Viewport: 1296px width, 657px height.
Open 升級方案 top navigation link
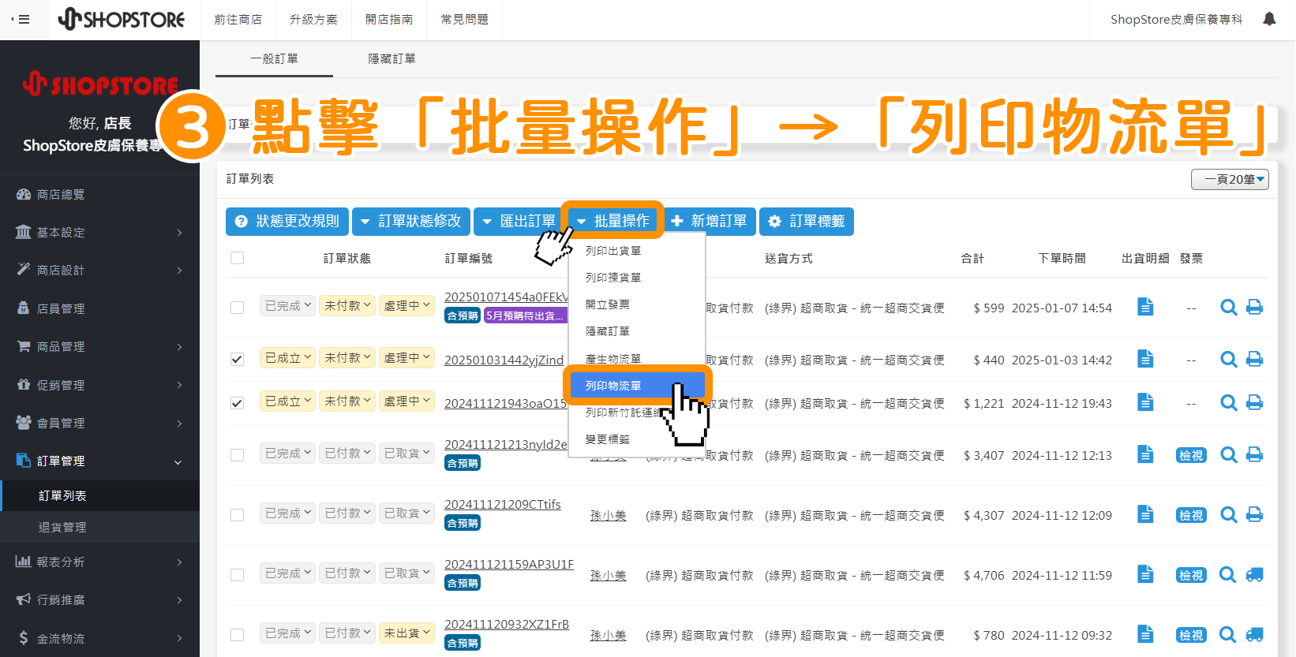click(x=313, y=20)
